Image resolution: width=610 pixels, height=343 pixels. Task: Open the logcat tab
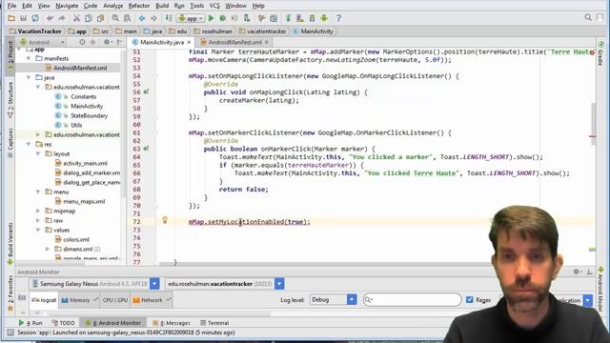tap(44, 300)
